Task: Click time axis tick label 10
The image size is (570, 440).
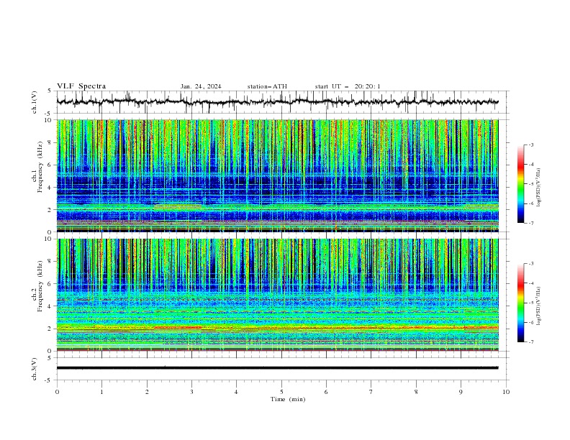Action: 506,392
